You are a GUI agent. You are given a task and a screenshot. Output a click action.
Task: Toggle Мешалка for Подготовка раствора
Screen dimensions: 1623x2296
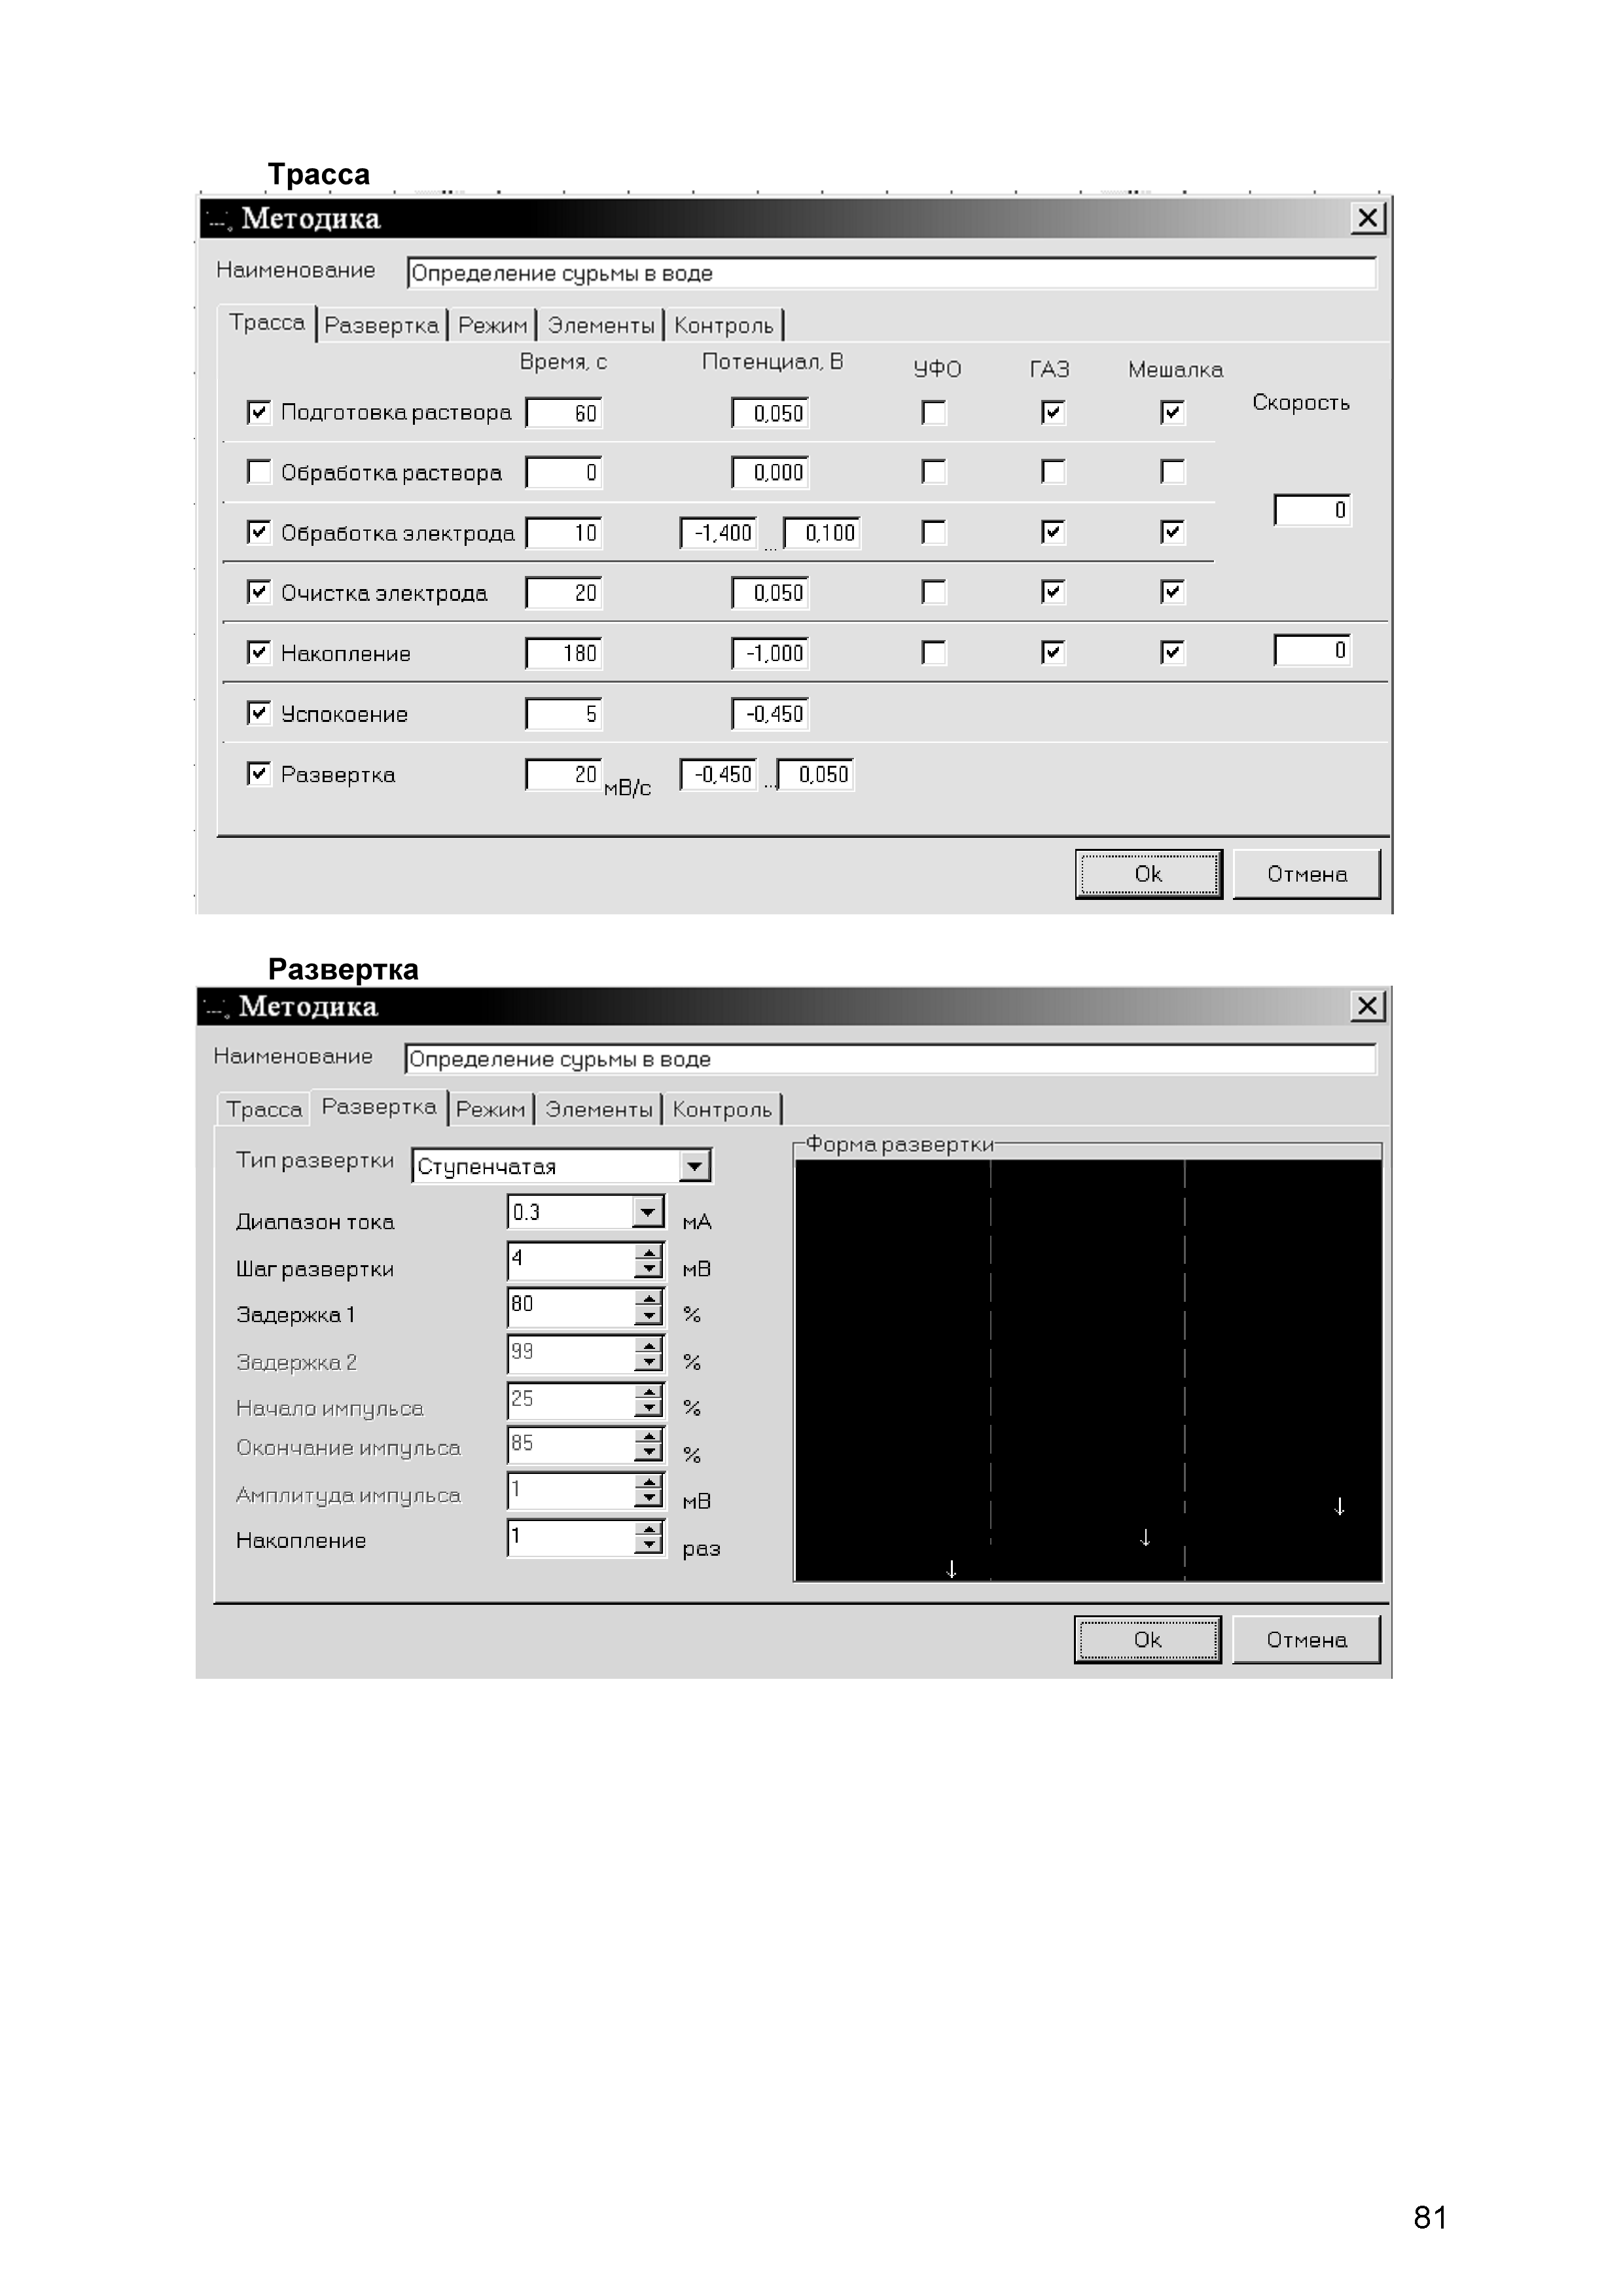coord(1173,412)
